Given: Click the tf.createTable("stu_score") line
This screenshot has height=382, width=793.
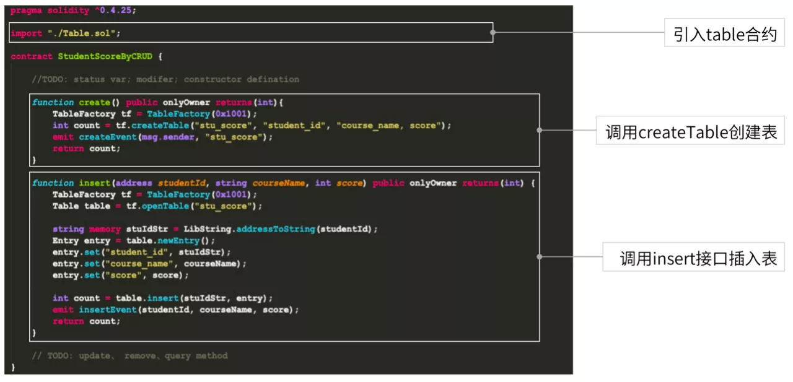Looking at the screenshot, I should tap(252, 126).
